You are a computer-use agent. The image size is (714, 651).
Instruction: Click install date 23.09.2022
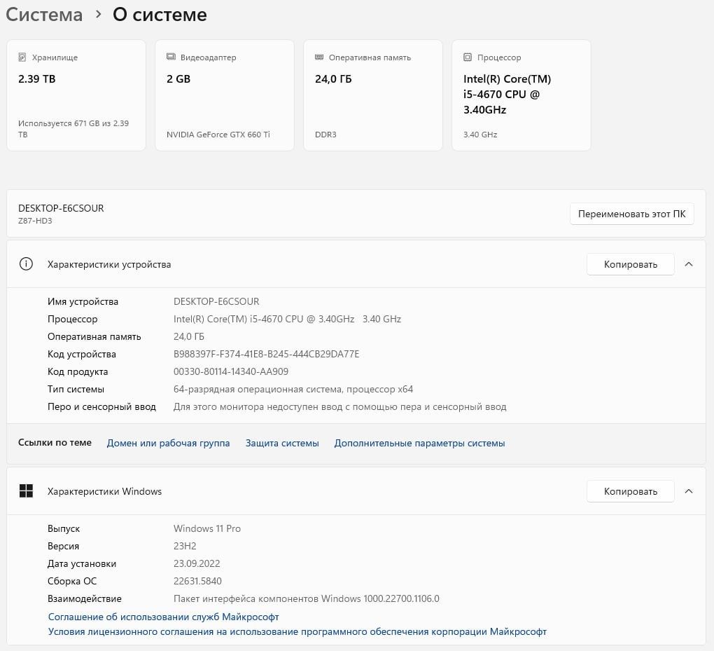[x=197, y=563]
